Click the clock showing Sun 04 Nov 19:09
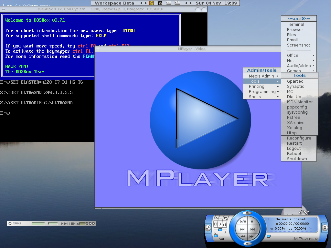This screenshot has height=248, width=331. click(216, 3)
